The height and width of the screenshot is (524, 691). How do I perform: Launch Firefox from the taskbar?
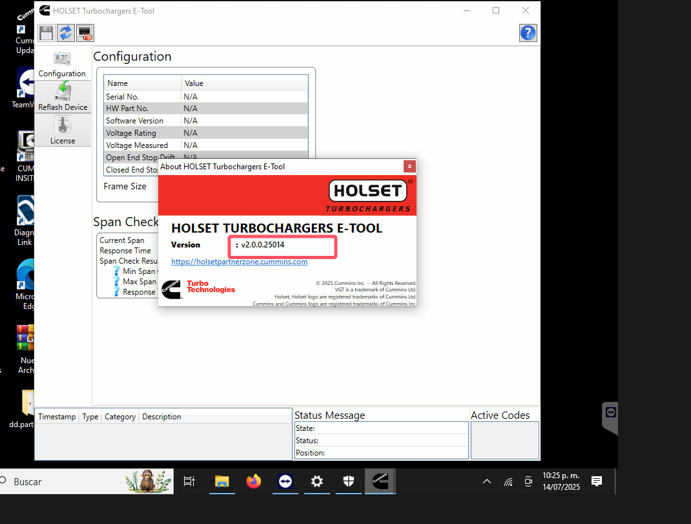(x=253, y=481)
